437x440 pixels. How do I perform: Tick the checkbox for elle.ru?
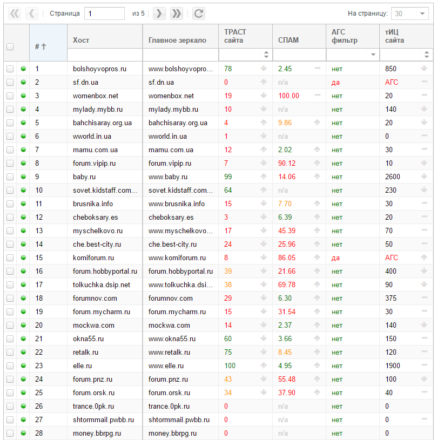[x=10, y=365]
